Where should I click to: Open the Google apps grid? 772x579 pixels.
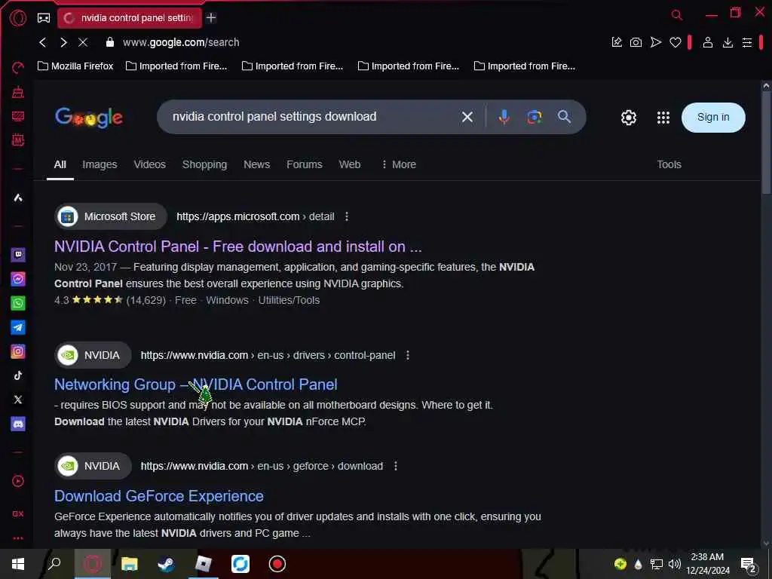click(663, 118)
